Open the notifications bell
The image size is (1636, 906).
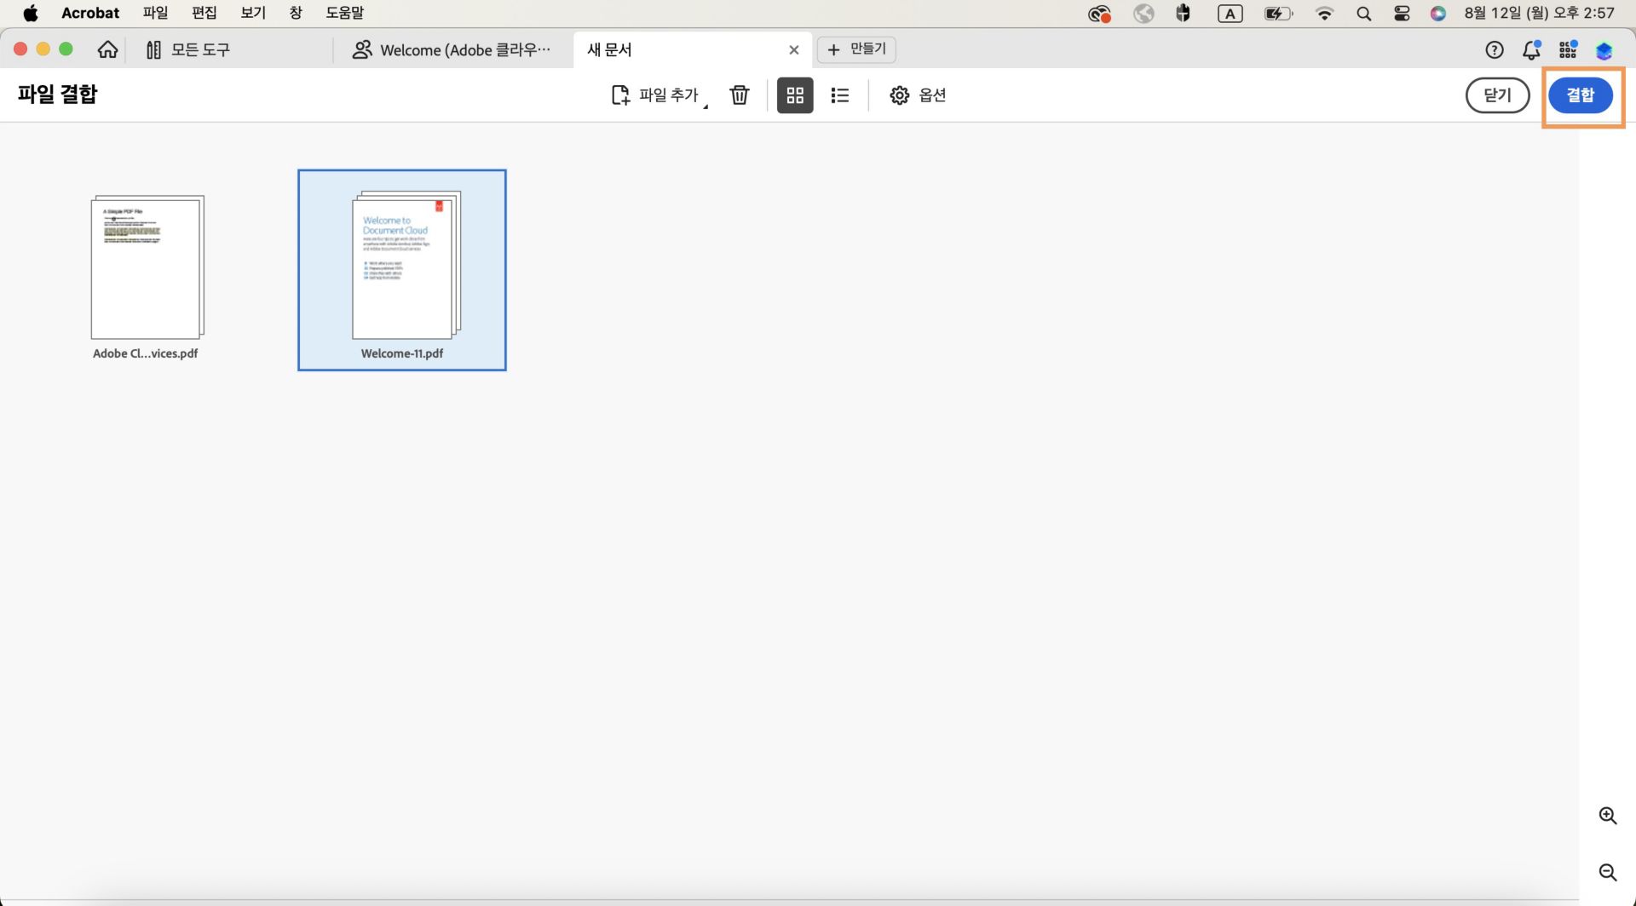point(1532,50)
